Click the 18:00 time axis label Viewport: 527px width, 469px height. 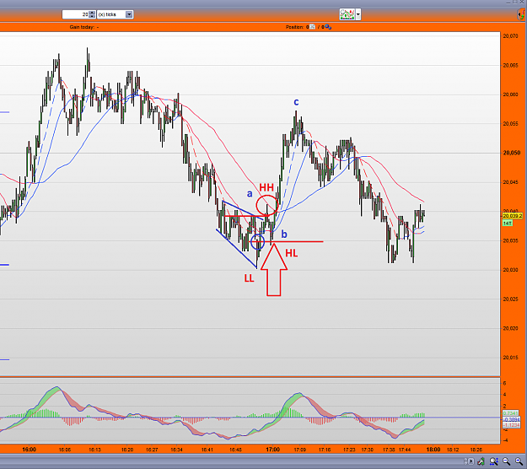point(433,450)
